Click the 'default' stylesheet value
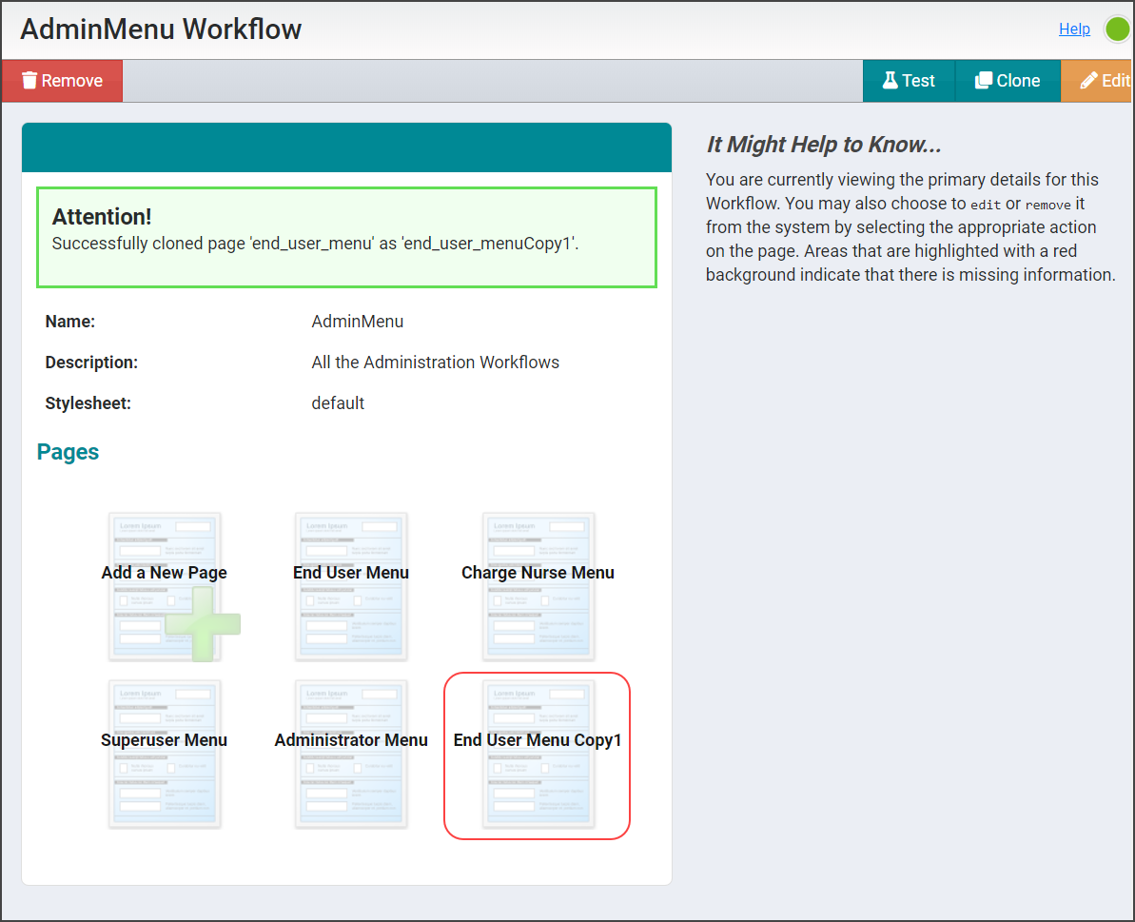The image size is (1135, 922). pos(338,403)
